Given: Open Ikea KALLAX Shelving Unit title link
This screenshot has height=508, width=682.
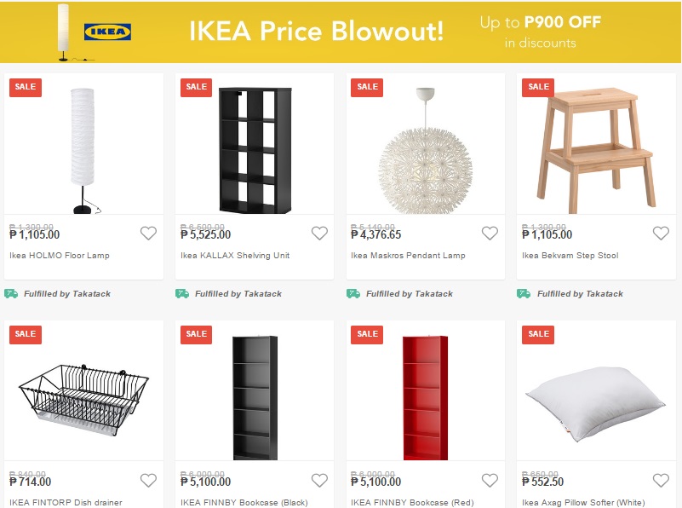Looking at the screenshot, I should pos(235,256).
